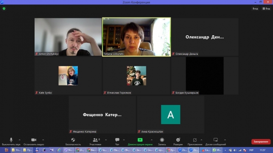Click the red Завершение end button
This screenshot has height=153, width=273.
[x=261, y=142]
